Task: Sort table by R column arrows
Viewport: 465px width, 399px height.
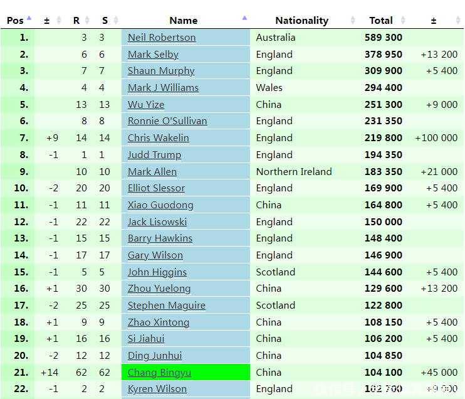Action: (x=87, y=20)
